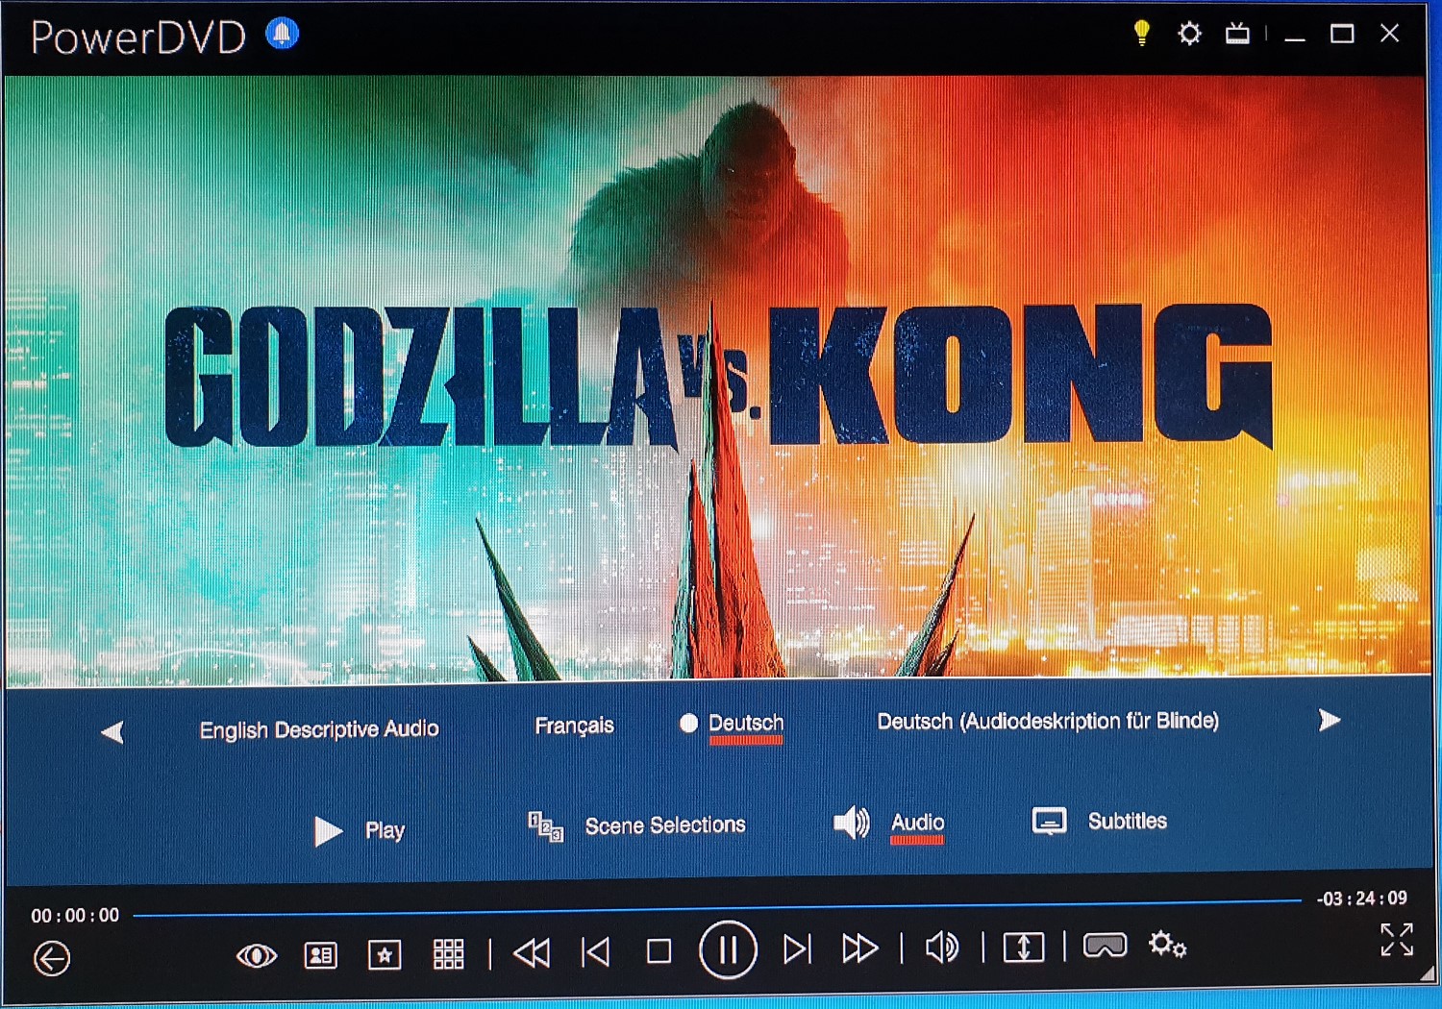Choose Deutsch (Audiodeskription für Blinde)

coord(1048,721)
